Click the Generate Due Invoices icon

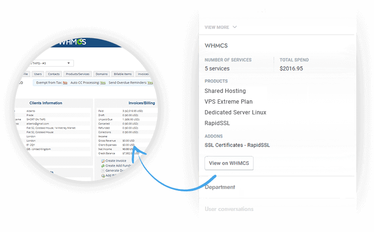click(x=103, y=171)
